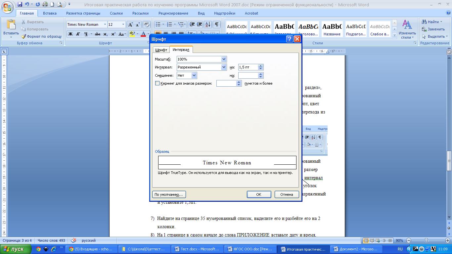This screenshot has width=452, height=254.
Task: Increase Интервал на value with spinner up
Action: [261, 66]
